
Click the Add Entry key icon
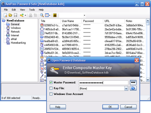pyautogui.click(x=22, y=15)
